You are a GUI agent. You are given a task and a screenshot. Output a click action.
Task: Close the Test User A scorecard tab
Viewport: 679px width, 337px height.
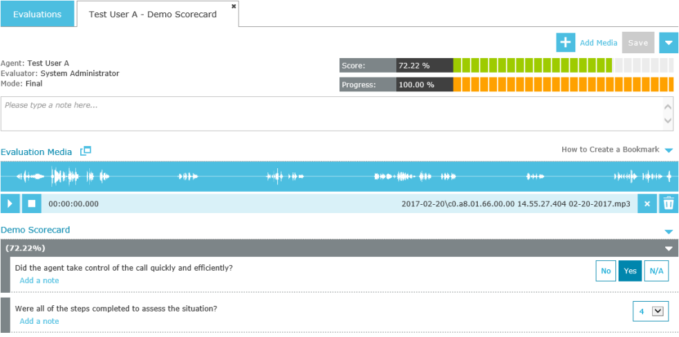(x=234, y=6)
